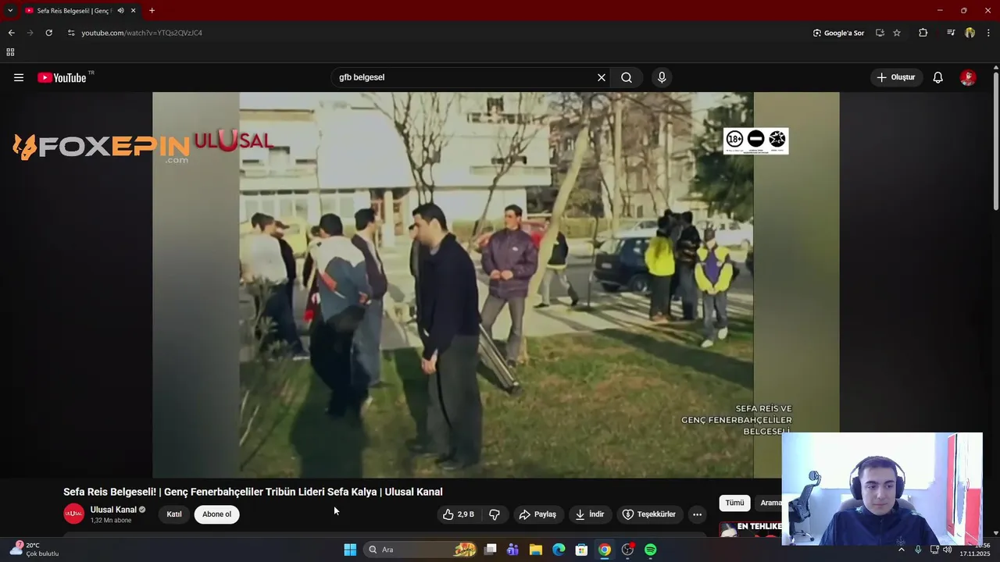
Task: Click the Oluştur create button
Action: [x=897, y=77]
